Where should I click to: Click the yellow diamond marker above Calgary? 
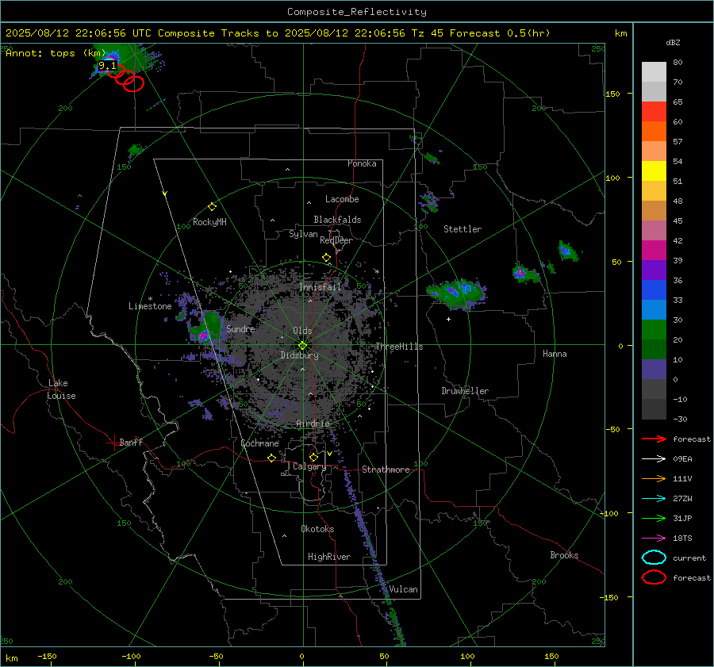(x=313, y=457)
